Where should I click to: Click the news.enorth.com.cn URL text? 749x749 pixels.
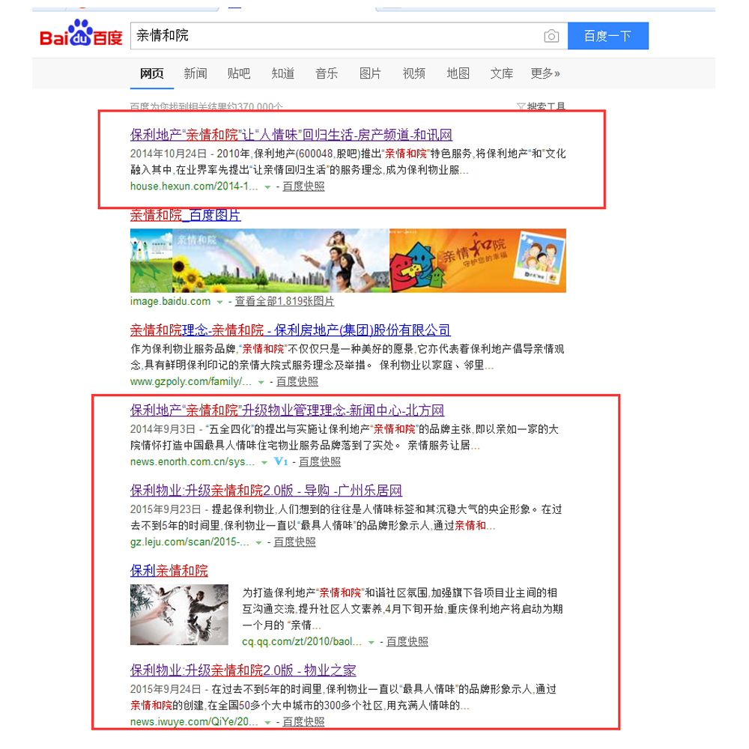click(192, 462)
